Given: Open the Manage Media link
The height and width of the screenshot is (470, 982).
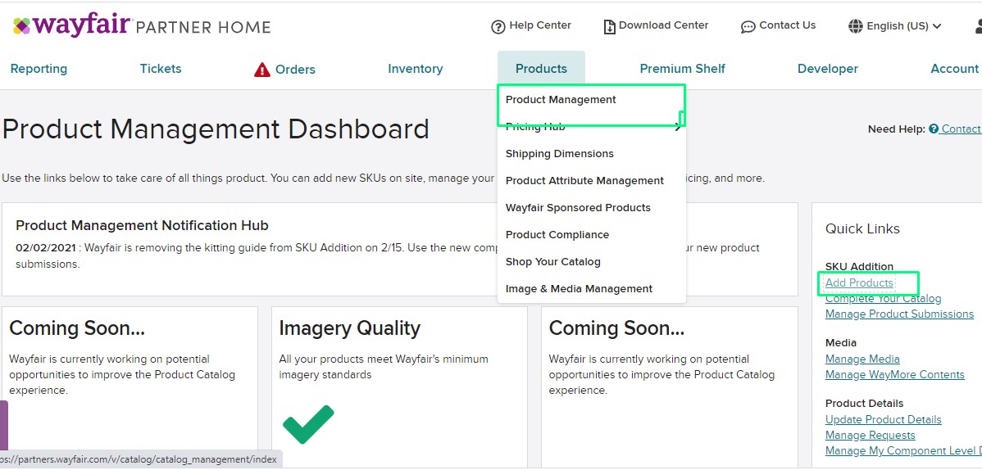Looking at the screenshot, I should click(x=862, y=359).
